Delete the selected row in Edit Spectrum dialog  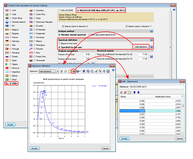click(x=125, y=92)
